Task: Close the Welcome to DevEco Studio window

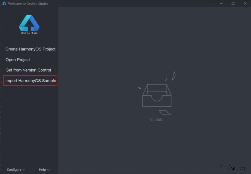Action: [245, 3]
